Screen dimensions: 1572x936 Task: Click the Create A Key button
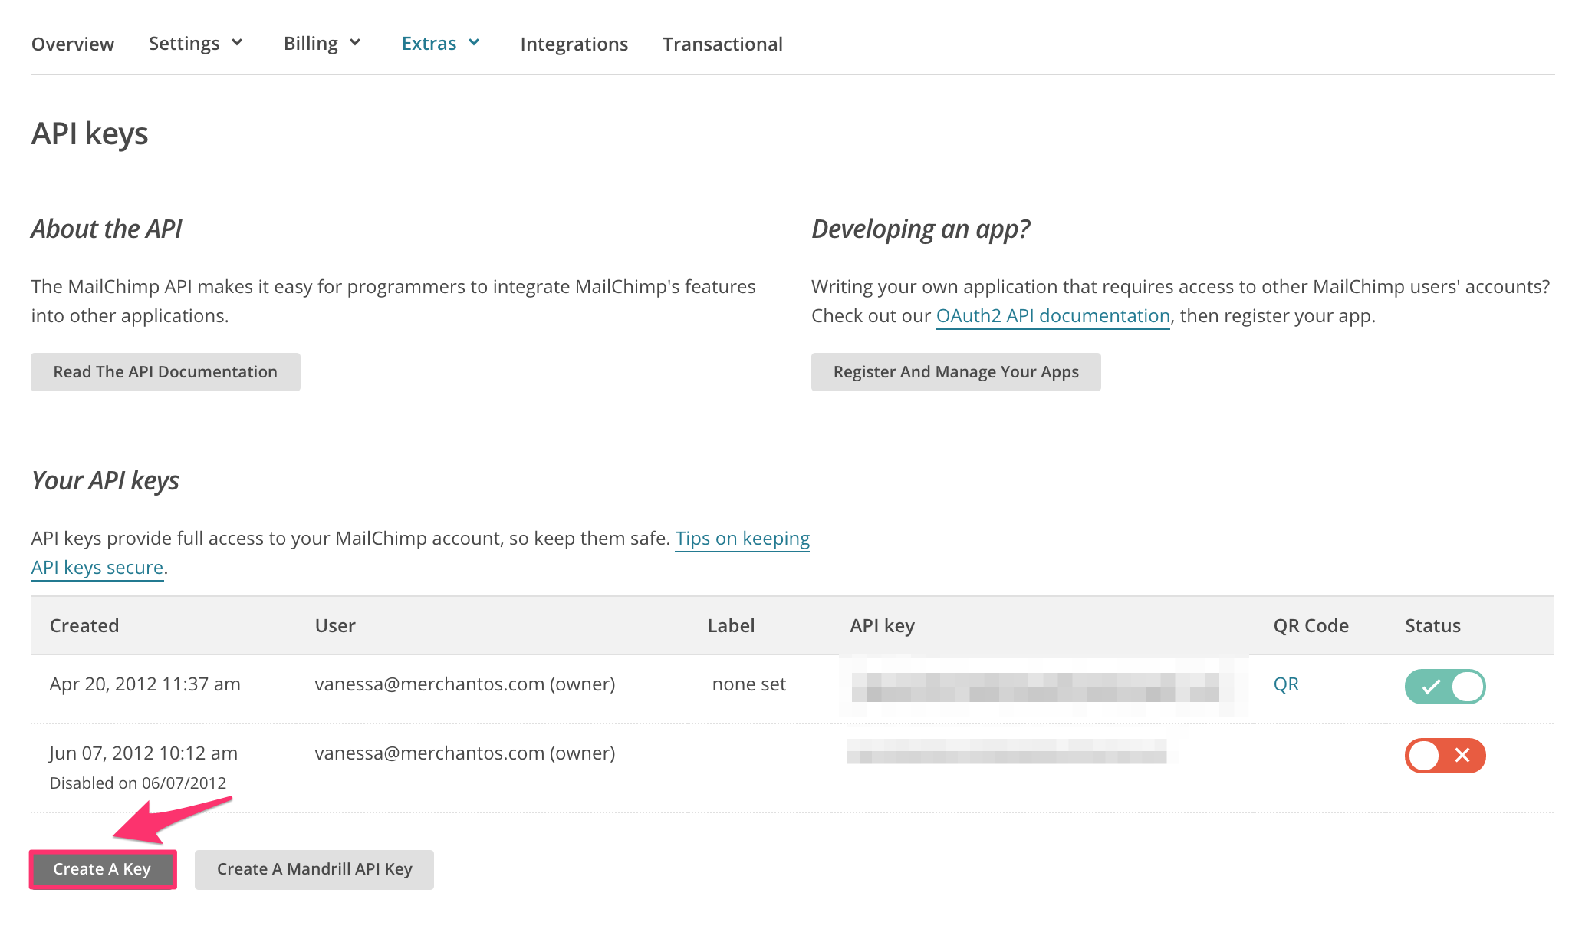(103, 869)
